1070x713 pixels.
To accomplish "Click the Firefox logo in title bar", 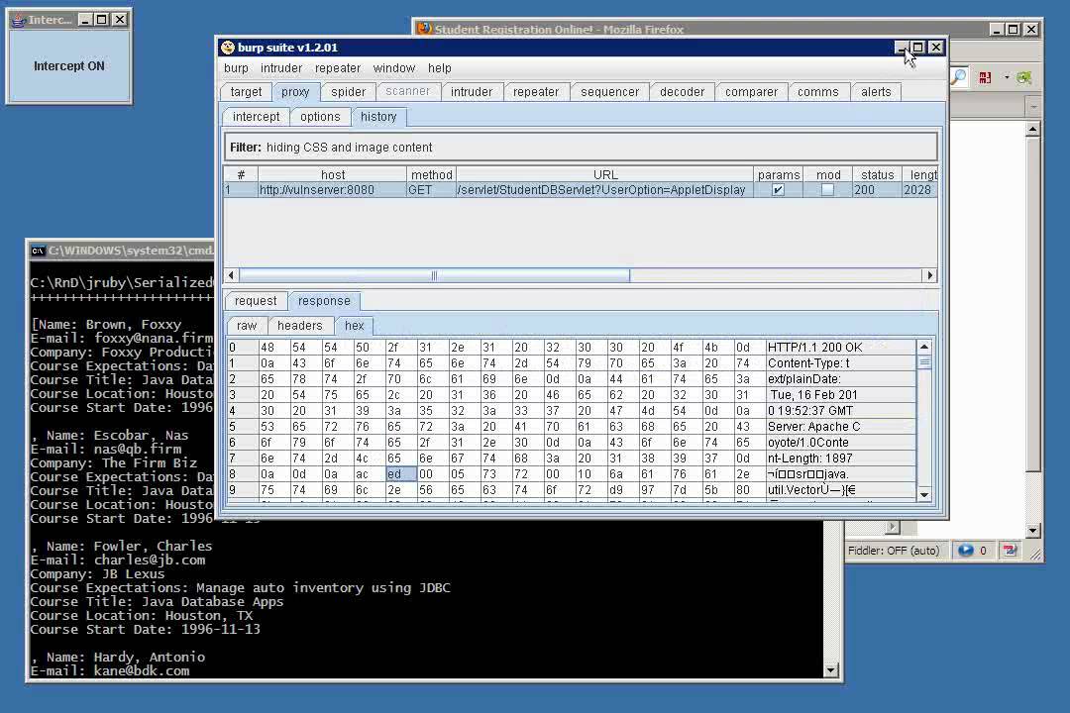I will coord(424,29).
